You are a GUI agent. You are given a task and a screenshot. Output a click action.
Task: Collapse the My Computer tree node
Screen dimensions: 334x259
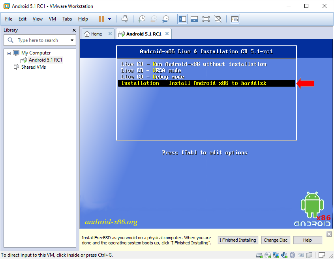point(9,53)
